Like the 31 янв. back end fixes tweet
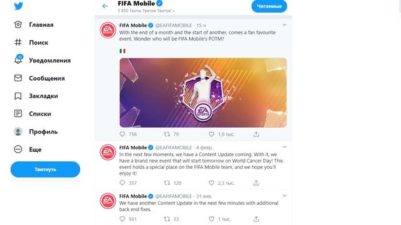401x225 pixels. click(x=211, y=219)
